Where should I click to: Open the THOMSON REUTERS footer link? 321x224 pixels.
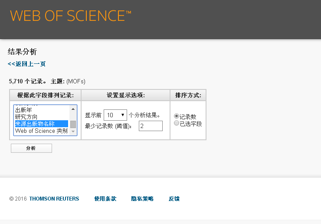click(x=54, y=199)
